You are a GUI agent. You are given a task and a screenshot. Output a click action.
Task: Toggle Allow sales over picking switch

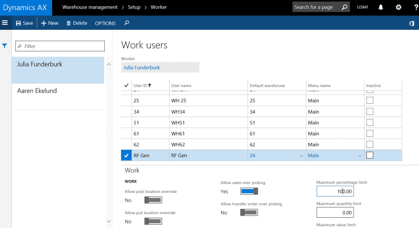tap(249, 191)
